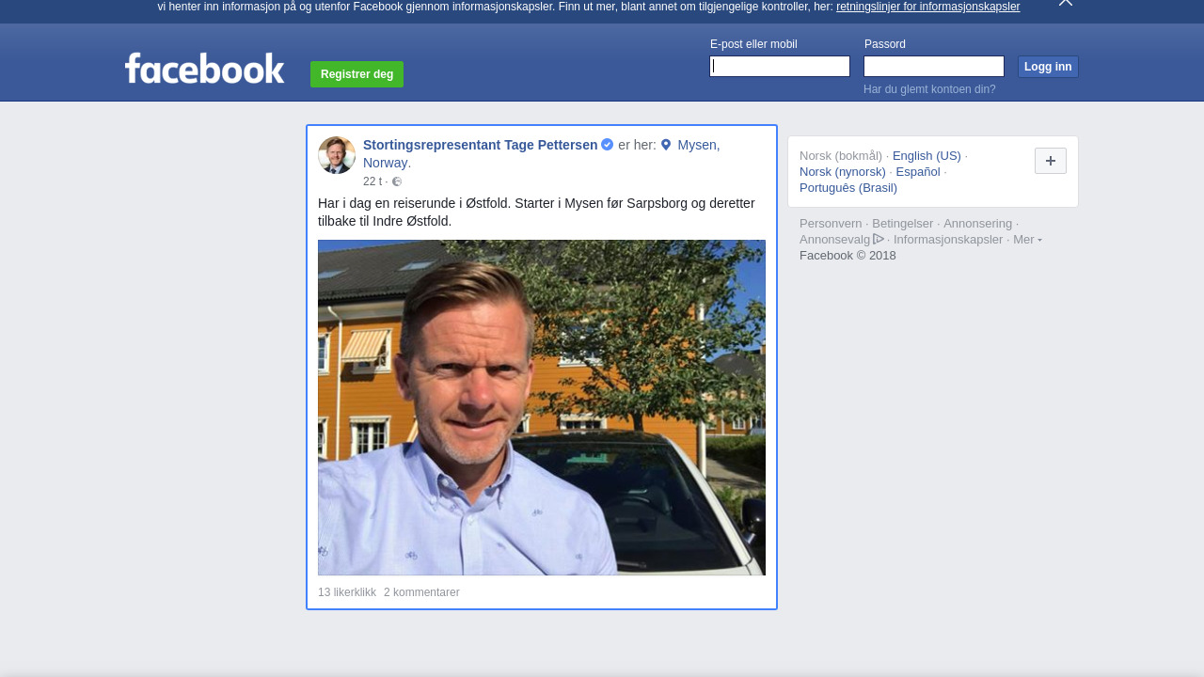Click the public globe icon beside 22 t

[397, 181]
